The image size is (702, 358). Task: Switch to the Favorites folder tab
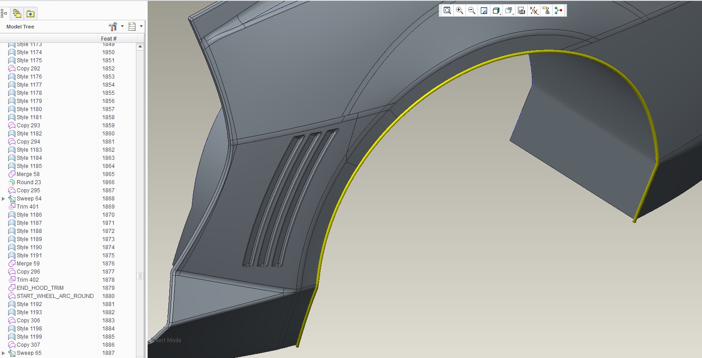tap(30, 14)
